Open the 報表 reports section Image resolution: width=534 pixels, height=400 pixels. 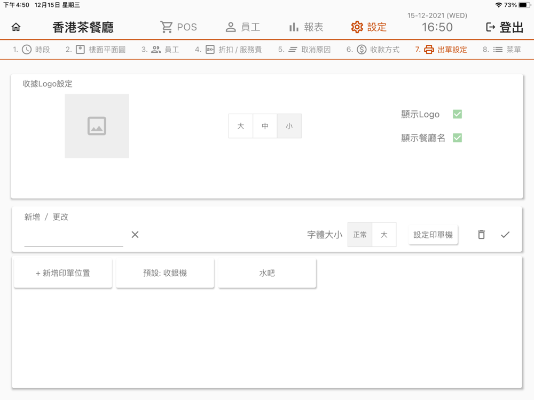(x=306, y=27)
